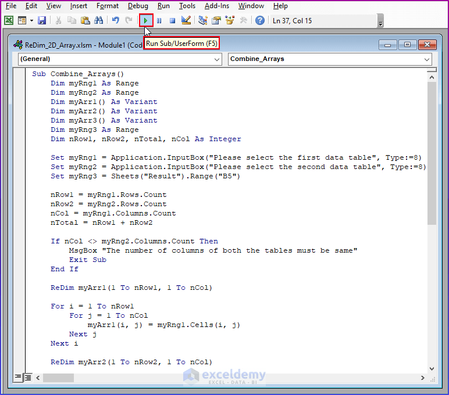449x395 pixels.
Task: Open the Format menu
Action: pos(108,6)
